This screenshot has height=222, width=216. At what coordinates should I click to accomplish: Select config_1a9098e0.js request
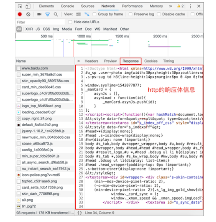45,150
